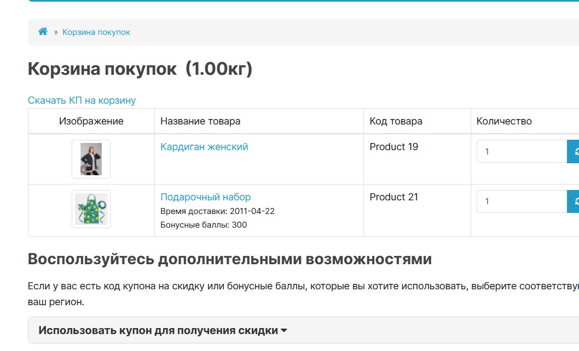579x351 pixels.
Task: Open the Подарочный набор product link
Action: click(205, 197)
